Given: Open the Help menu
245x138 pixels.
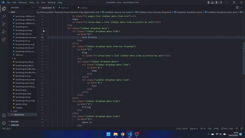Looking at the screenshot, I should pos(60,2).
